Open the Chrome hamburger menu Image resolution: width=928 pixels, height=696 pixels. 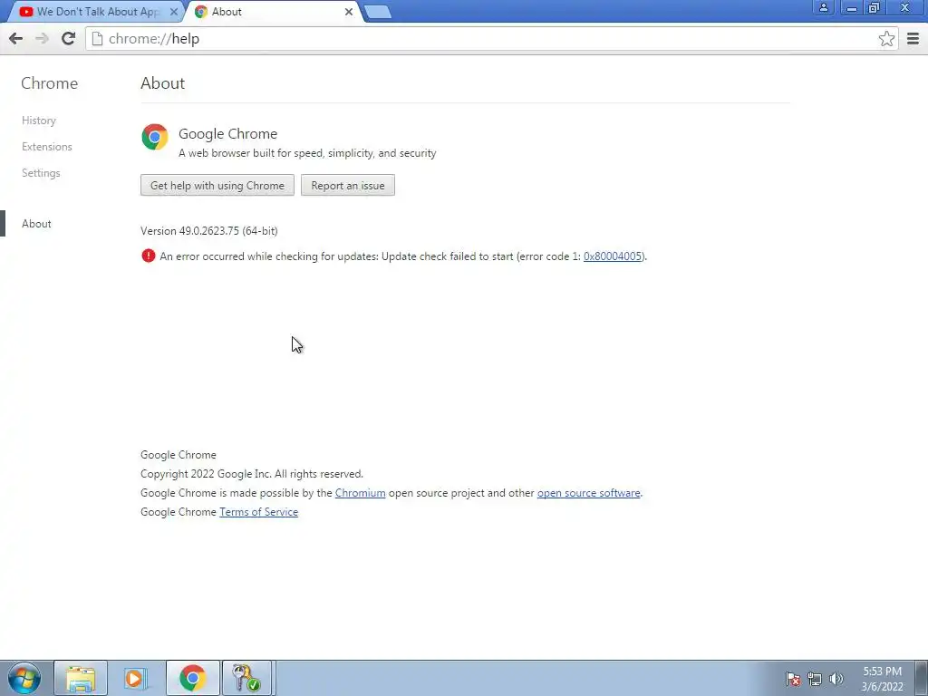coord(913,38)
